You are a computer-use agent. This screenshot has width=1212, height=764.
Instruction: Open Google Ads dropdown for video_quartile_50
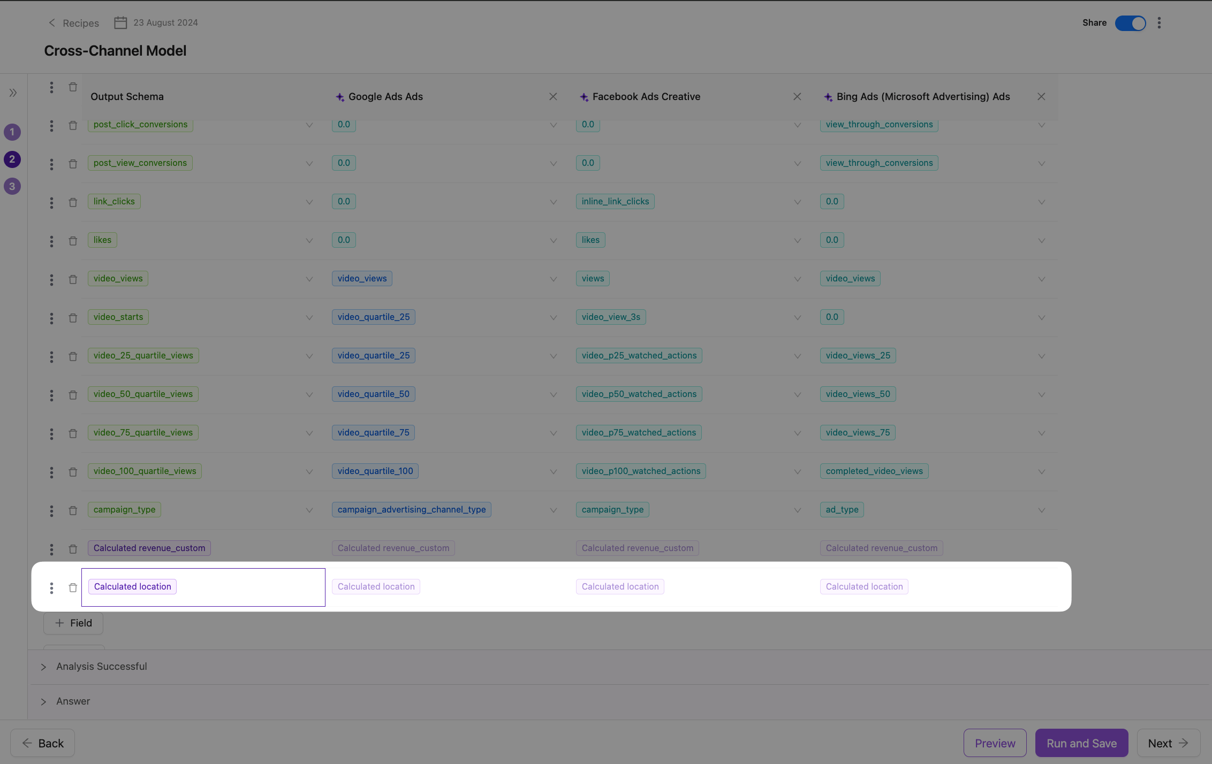coord(554,395)
